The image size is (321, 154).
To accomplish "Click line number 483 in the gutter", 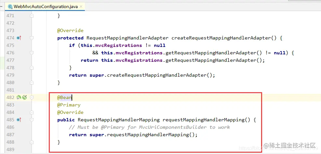I will tap(10, 105).
